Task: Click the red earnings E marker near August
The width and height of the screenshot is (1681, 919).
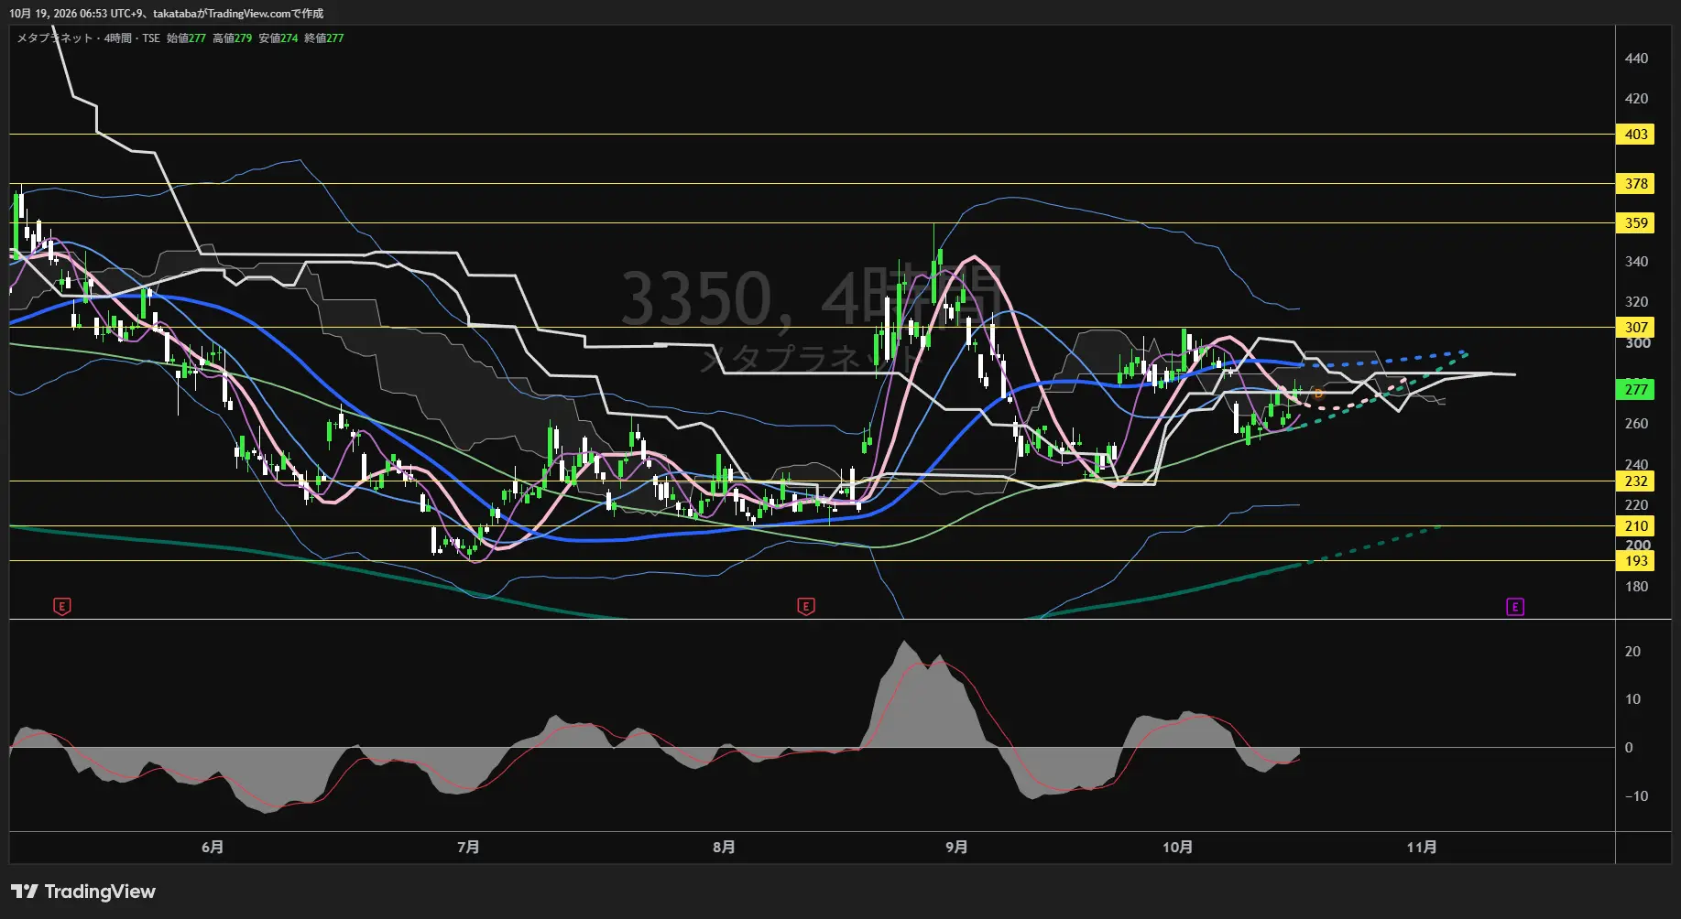Action: [x=806, y=606]
